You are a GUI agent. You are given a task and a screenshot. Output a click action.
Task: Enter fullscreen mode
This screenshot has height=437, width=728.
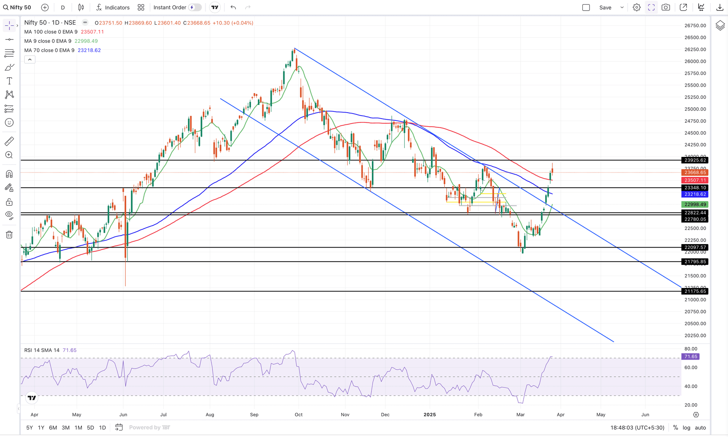(x=651, y=8)
